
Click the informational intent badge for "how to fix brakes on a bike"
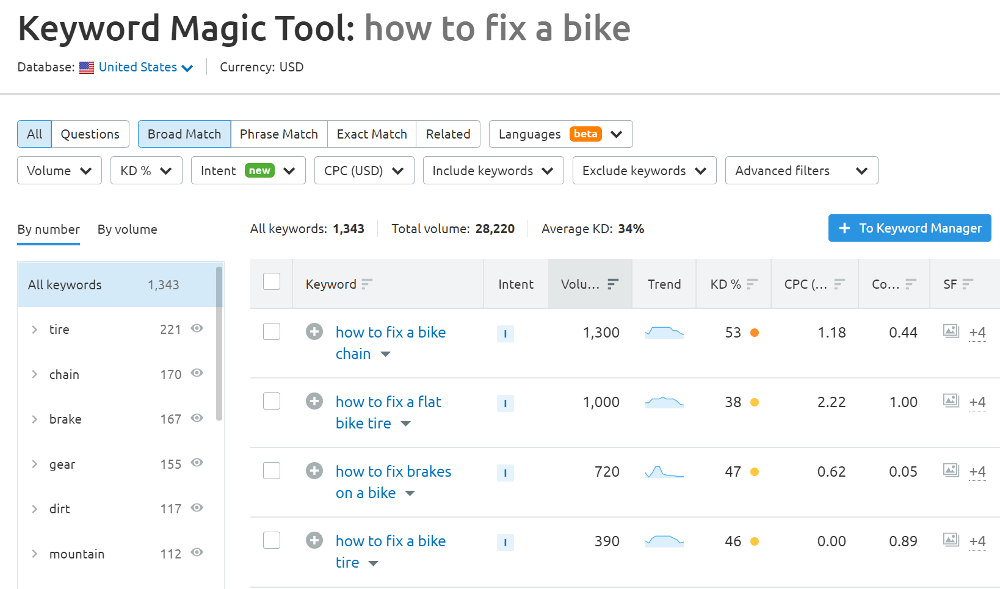pos(505,472)
